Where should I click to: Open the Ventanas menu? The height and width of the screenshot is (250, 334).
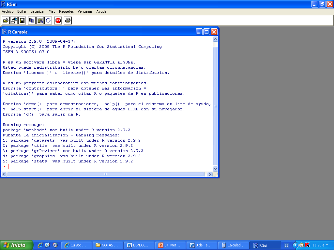[x=85, y=11]
